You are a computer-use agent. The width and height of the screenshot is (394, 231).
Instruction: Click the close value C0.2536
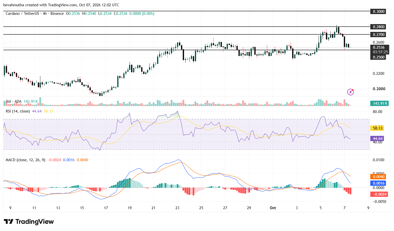point(120,14)
